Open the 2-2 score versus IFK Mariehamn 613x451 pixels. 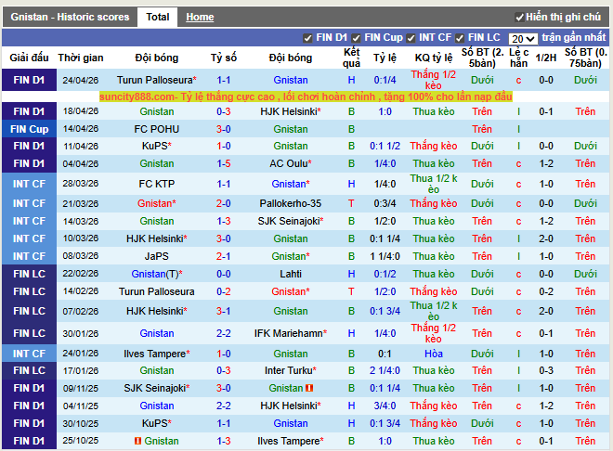(224, 333)
